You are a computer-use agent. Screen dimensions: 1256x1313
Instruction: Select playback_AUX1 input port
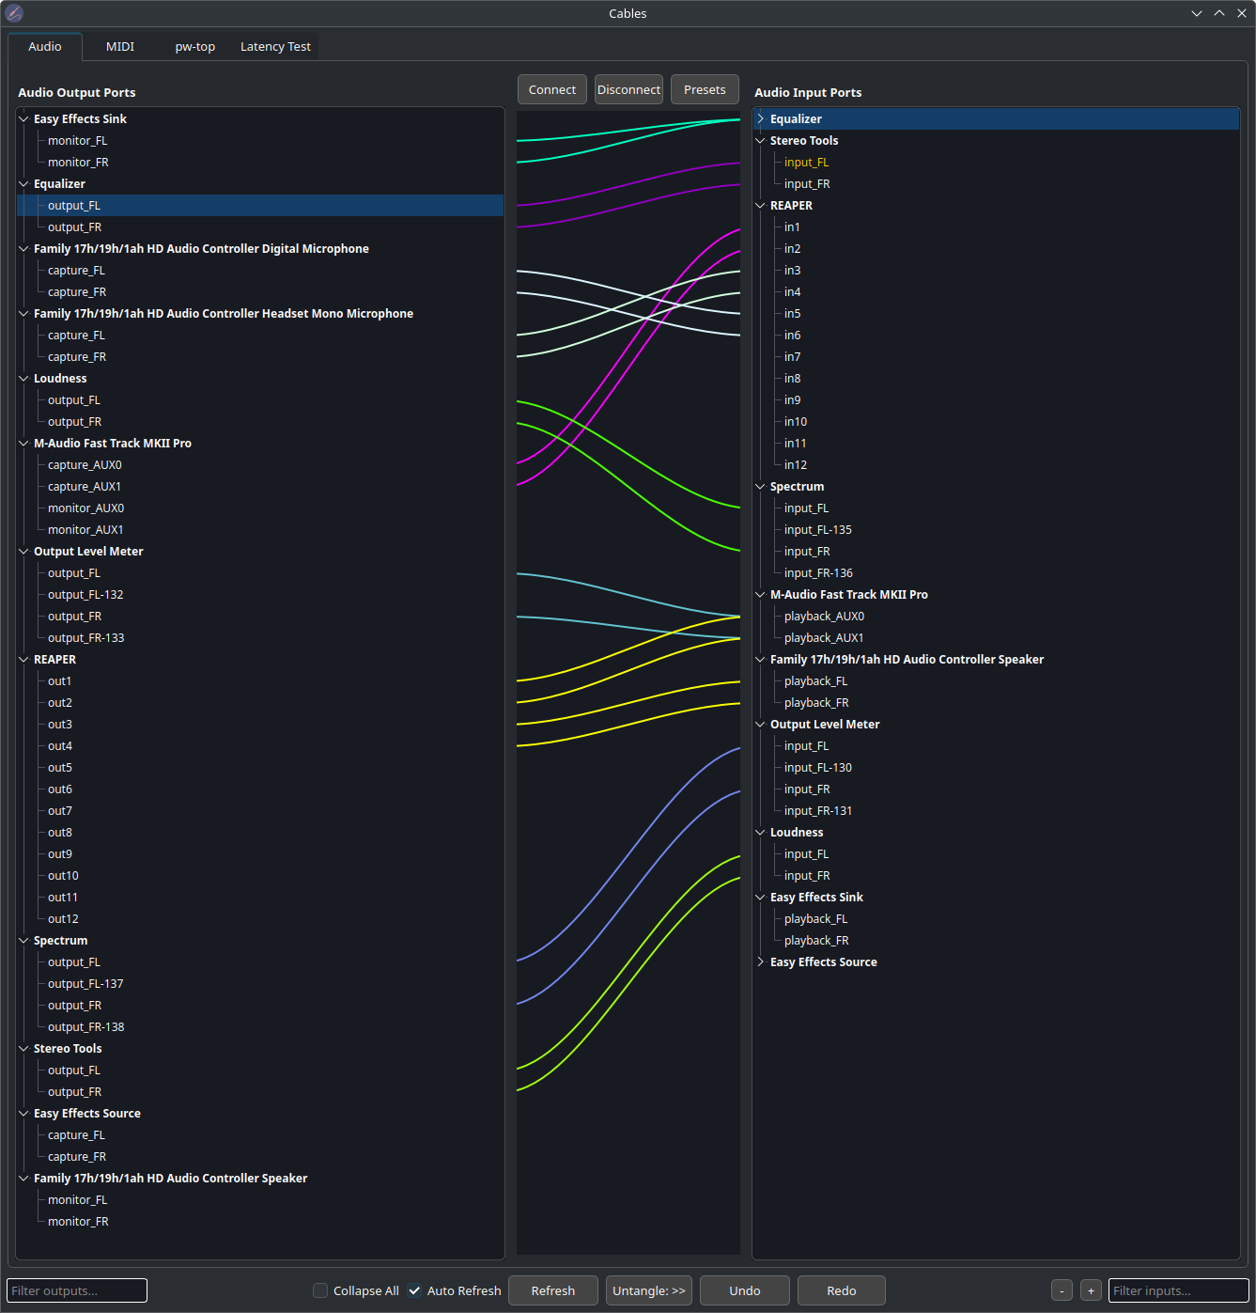click(824, 638)
